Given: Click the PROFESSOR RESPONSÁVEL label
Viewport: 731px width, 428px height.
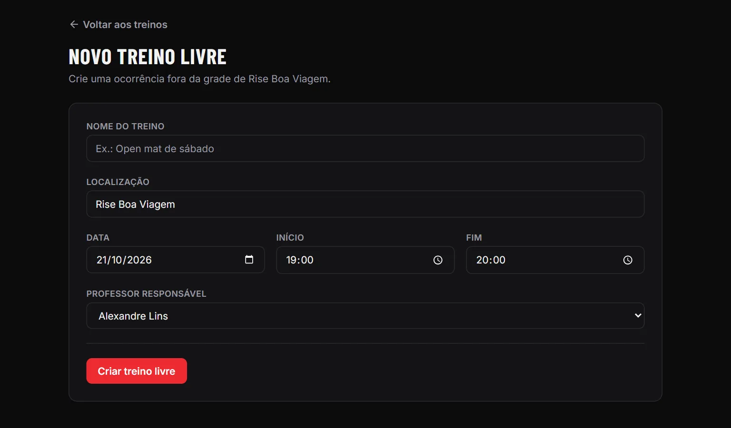Looking at the screenshot, I should tap(146, 293).
